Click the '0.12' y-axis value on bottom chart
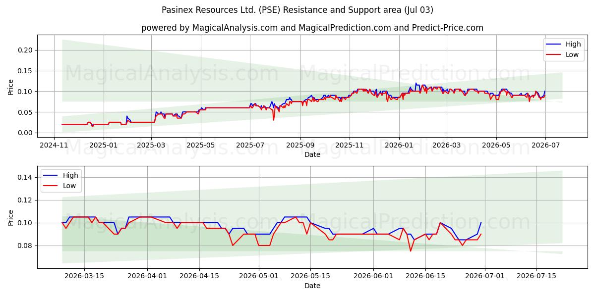Viewport: 595px width, 297px height. pyautogui.click(x=26, y=200)
